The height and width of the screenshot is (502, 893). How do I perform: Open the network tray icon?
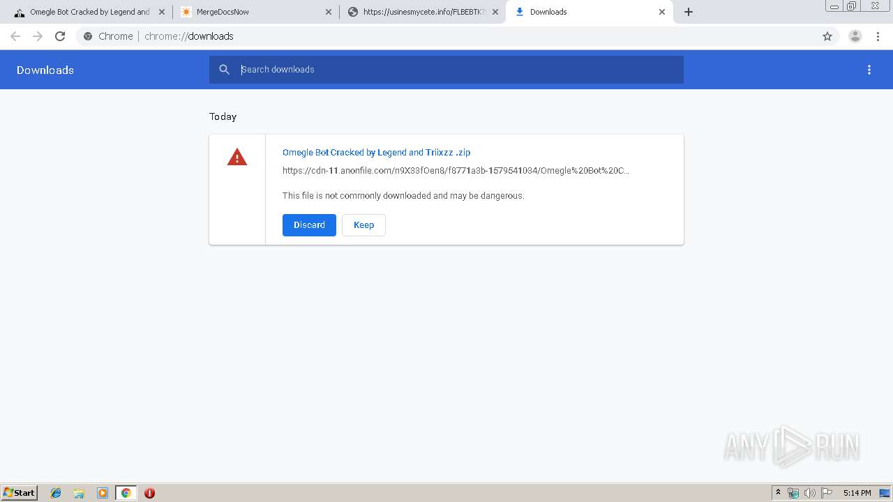coord(793,493)
